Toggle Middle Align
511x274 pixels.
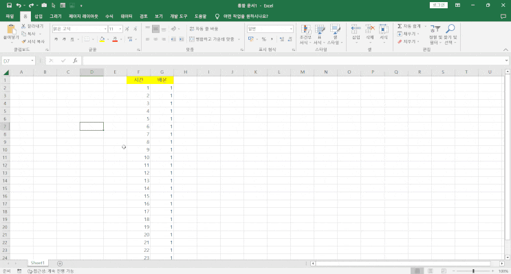tap(156, 29)
